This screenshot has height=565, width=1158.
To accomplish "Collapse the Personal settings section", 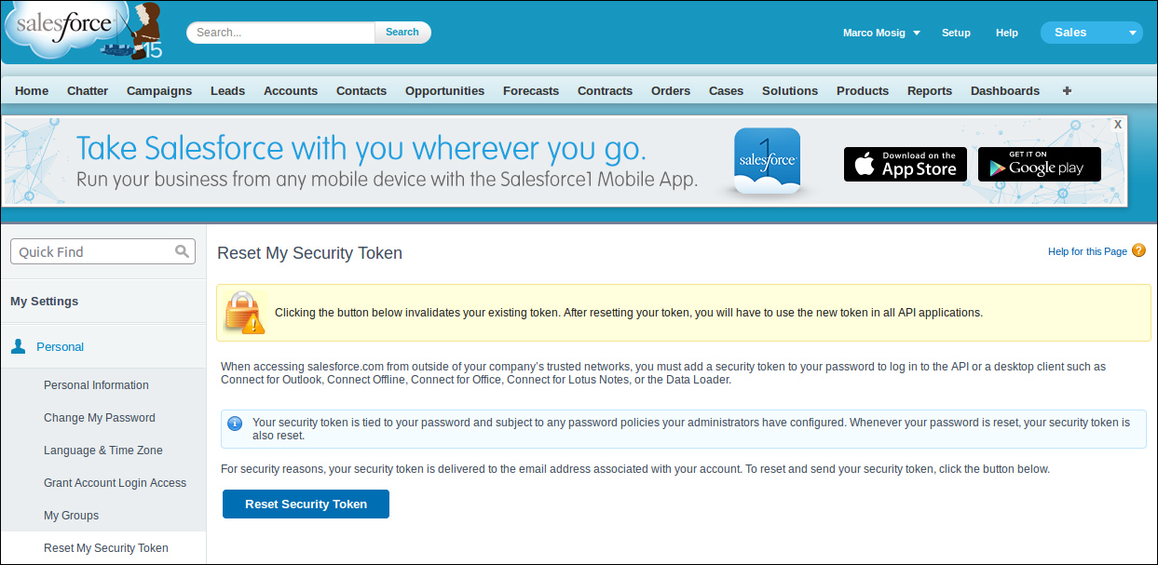I will click(x=60, y=346).
